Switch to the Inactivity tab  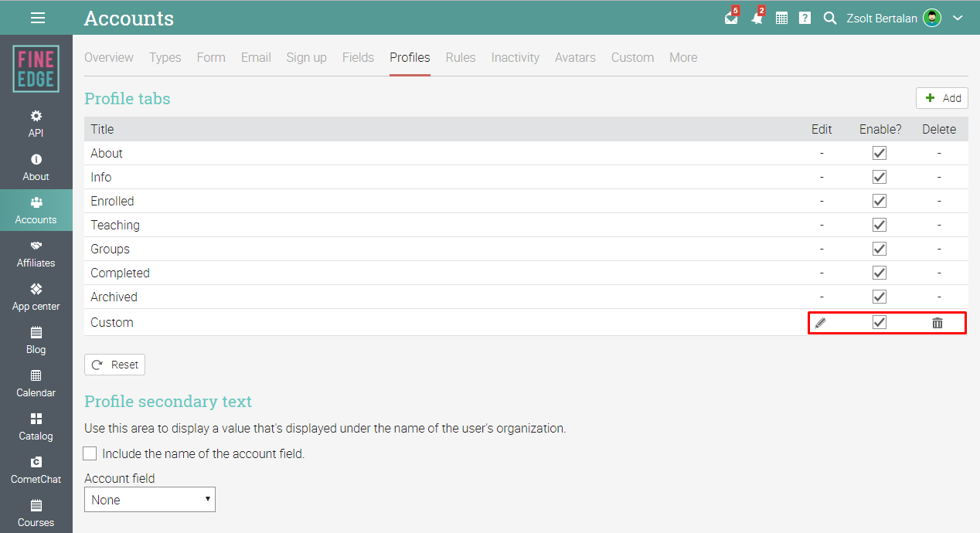516,57
